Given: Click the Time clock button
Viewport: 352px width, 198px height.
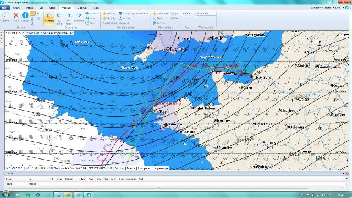Looking at the screenshot, I should coord(90,23).
